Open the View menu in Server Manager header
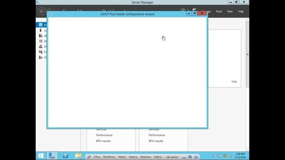 [x=230, y=12]
